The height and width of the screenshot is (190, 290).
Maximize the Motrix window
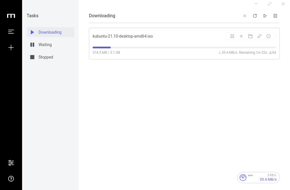click(270, 4)
